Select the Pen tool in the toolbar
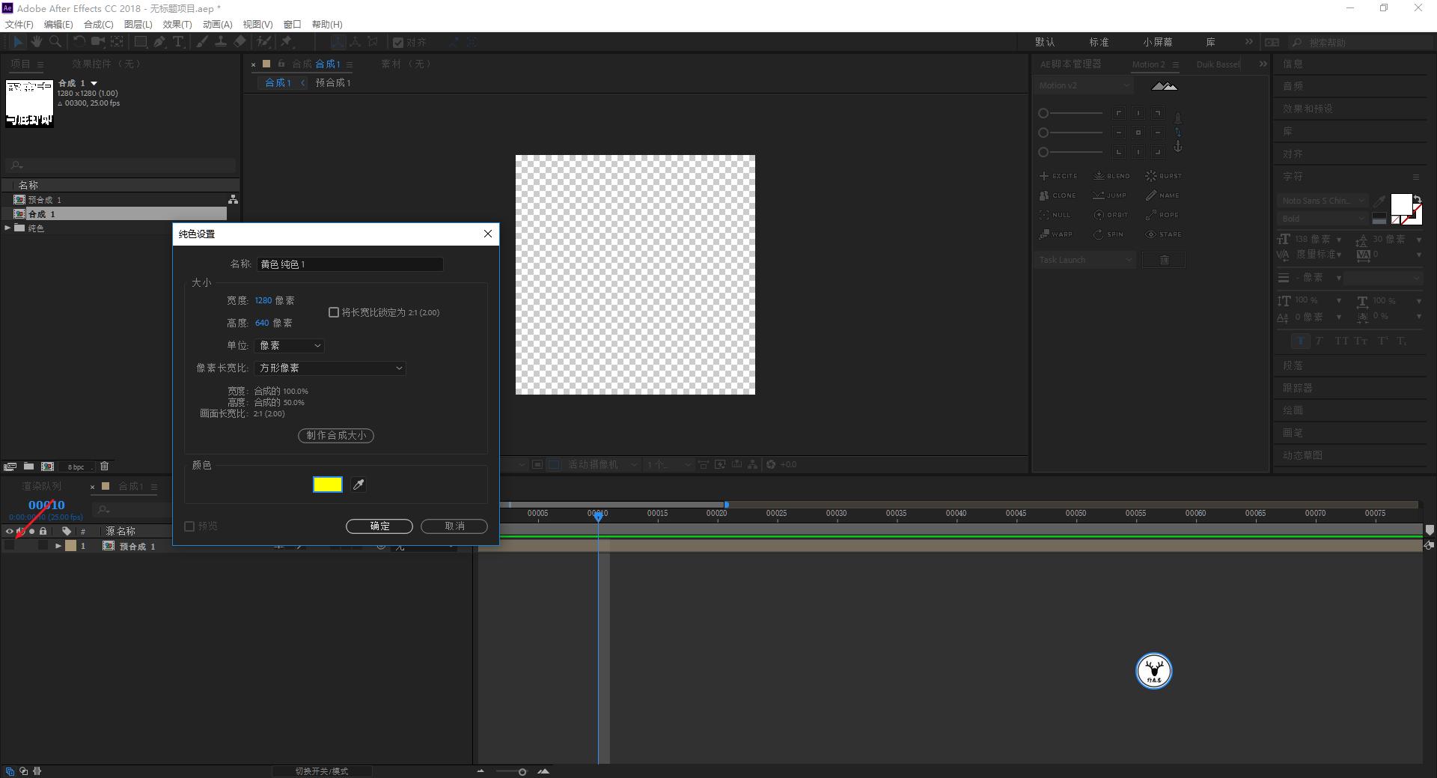Screen dimensions: 1437x778 pyautogui.click(x=159, y=42)
